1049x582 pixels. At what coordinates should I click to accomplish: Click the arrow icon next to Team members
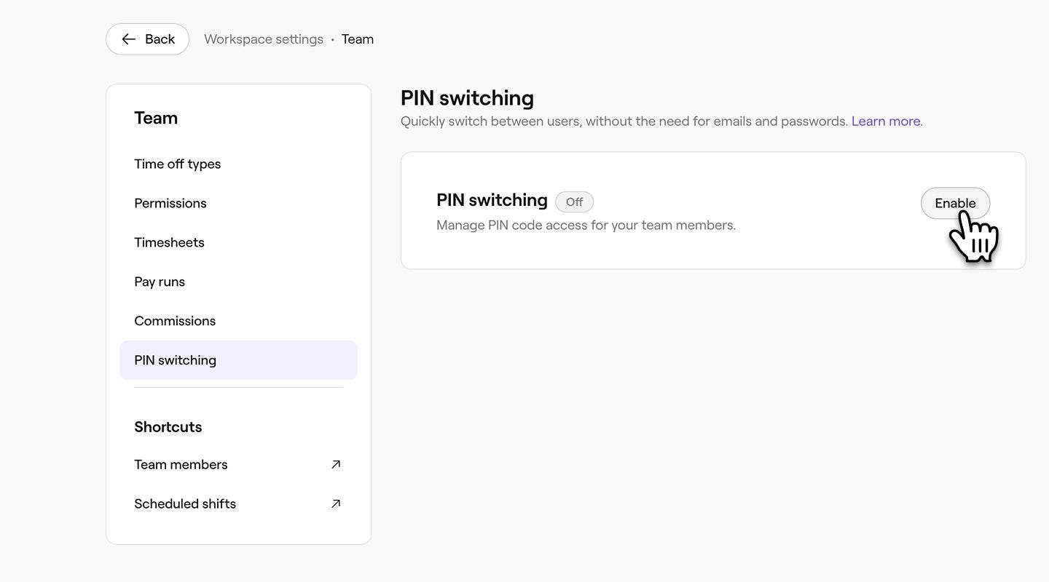[336, 464]
